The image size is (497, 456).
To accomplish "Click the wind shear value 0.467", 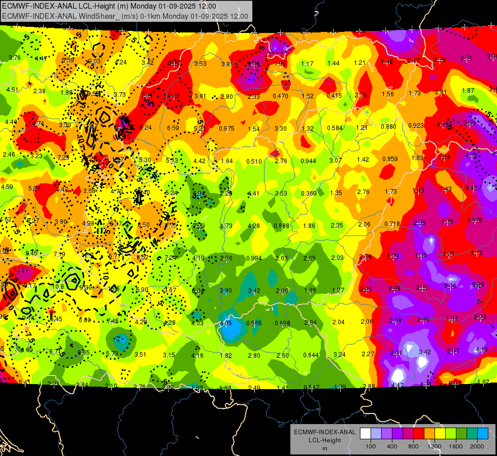I will [x=474, y=187].
